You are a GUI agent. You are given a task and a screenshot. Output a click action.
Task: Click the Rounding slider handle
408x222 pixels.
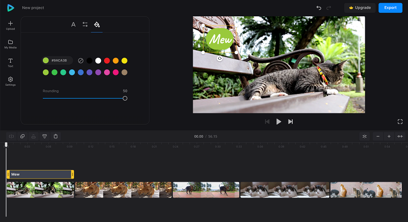(x=125, y=98)
